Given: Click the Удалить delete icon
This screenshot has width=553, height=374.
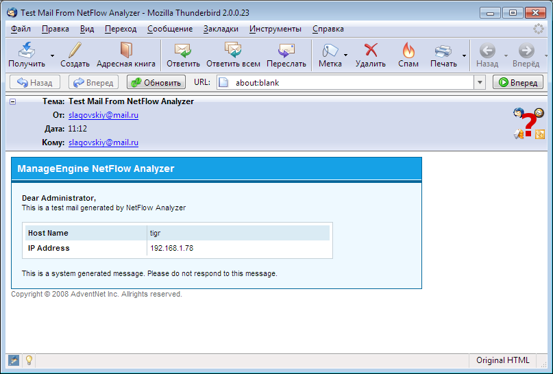Looking at the screenshot, I should [371, 50].
